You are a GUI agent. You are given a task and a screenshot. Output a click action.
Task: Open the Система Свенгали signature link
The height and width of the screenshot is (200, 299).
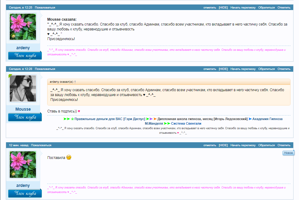point(186,123)
